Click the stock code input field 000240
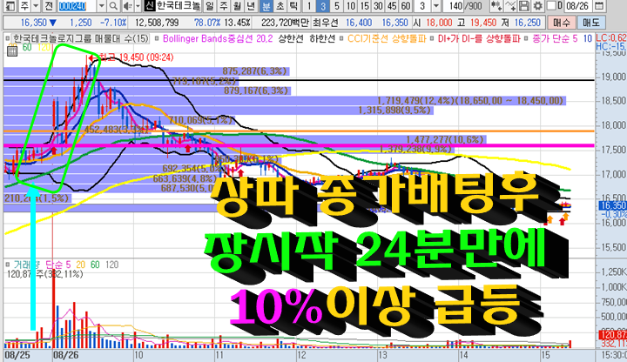 tap(77, 6)
